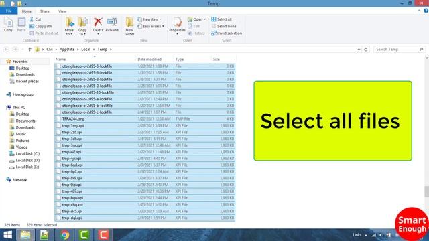Sort by Name column header

point(95,59)
